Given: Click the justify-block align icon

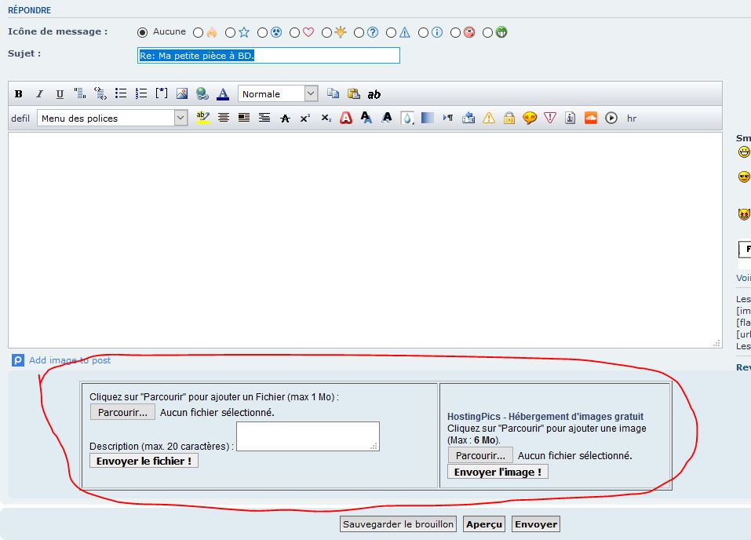Looking at the screenshot, I should pyautogui.click(x=244, y=118).
